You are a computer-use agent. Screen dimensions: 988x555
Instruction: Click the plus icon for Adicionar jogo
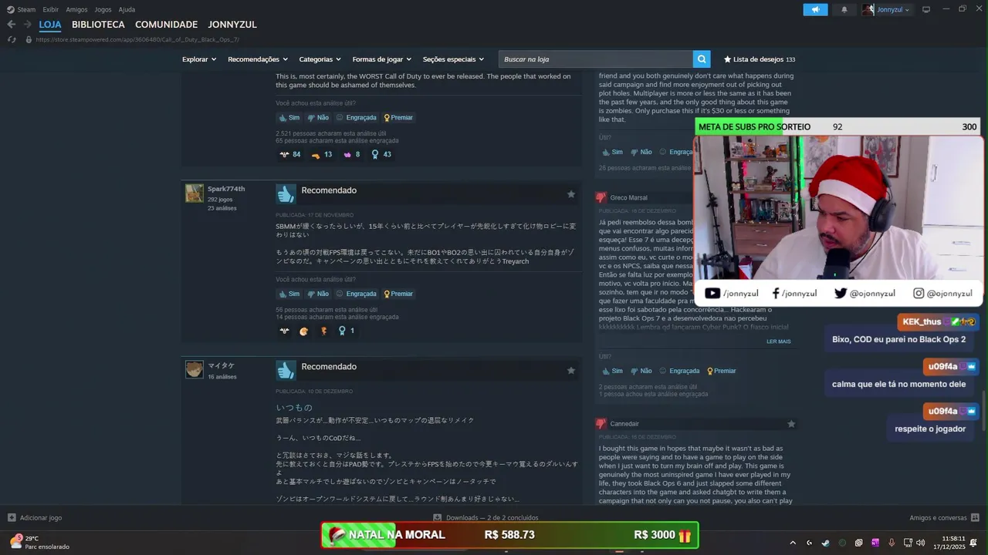pyautogui.click(x=12, y=518)
